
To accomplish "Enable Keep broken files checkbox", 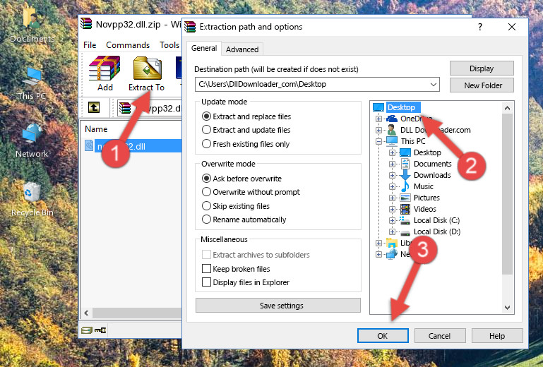I will (206, 269).
